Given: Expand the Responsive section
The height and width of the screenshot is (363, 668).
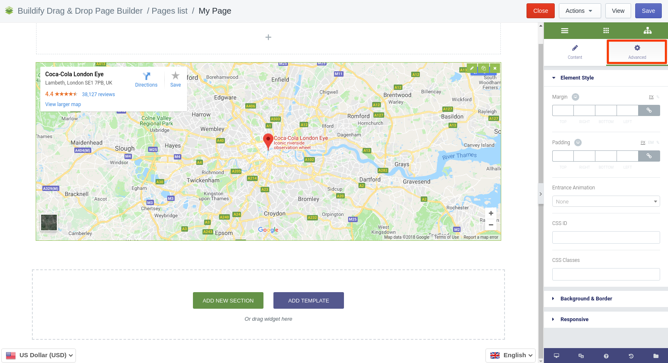Looking at the screenshot, I should 606,319.
